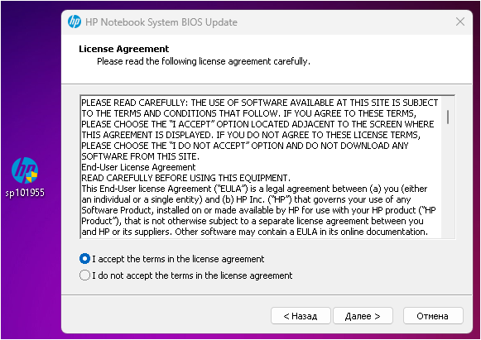481x340 pixels.
Task: Click the sp101955 label under the desktop icon
Action: pos(25,193)
